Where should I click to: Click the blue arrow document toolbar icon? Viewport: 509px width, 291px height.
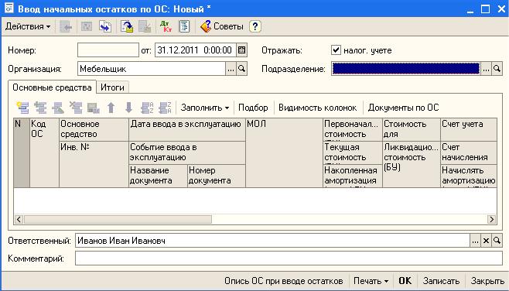[105, 26]
